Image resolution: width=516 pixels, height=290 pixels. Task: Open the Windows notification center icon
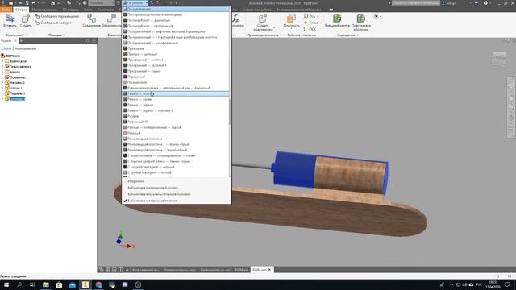click(x=507, y=284)
